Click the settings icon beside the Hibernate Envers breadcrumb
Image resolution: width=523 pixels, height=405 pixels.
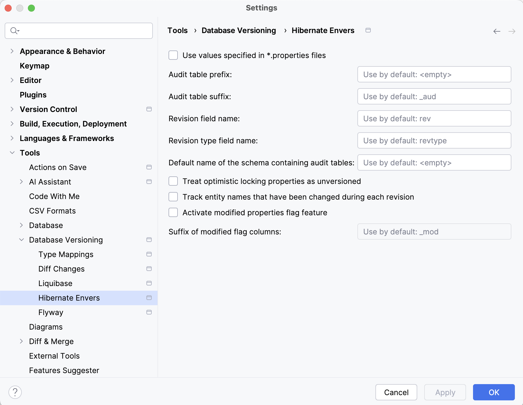(x=368, y=30)
